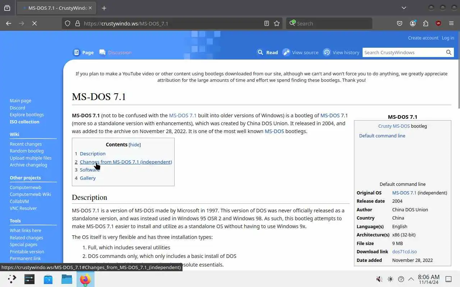Open Crusty link in infobox
The height and width of the screenshot is (287, 460).
click(x=385, y=126)
